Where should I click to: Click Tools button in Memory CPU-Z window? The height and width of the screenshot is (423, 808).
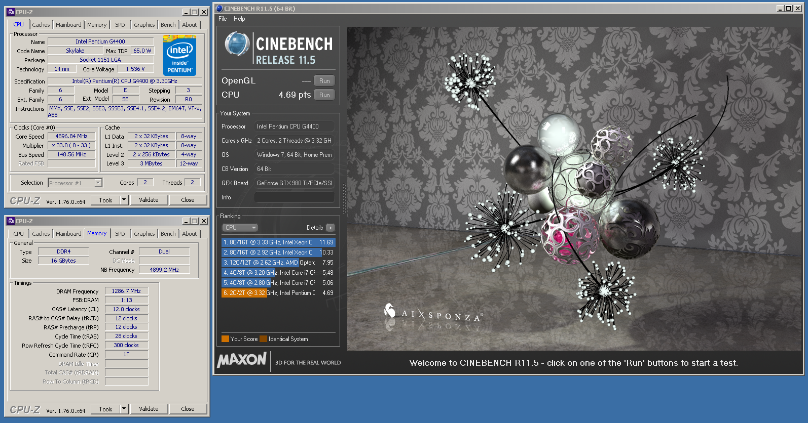click(105, 409)
